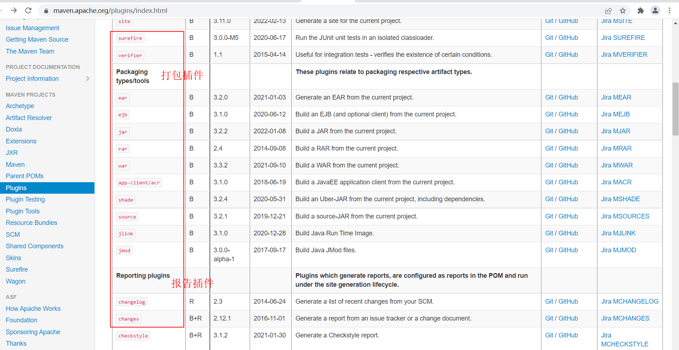Viewport: 679px width, 350px height.
Task: Open Foundation sidebar link
Action: click(21, 320)
